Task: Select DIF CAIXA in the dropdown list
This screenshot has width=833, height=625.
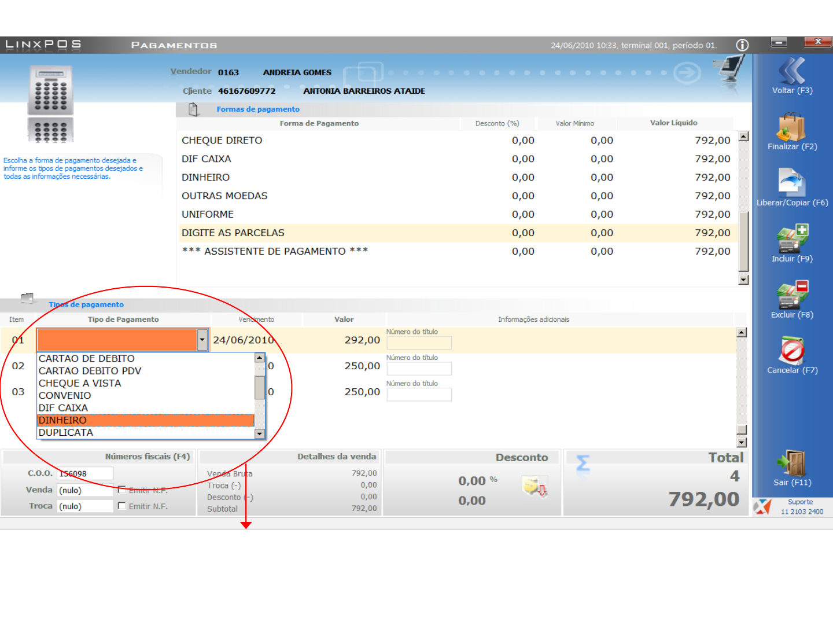Action: (145, 408)
